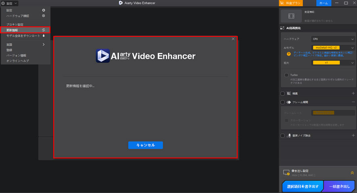Click the orange question mark help icon
Image resolution: width=357 pixels, height=193 pixels.
click(289, 54)
